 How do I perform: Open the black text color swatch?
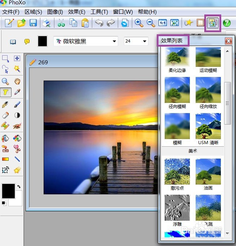(43, 41)
